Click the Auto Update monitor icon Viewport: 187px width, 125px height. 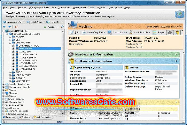pyautogui.click(x=110, y=32)
